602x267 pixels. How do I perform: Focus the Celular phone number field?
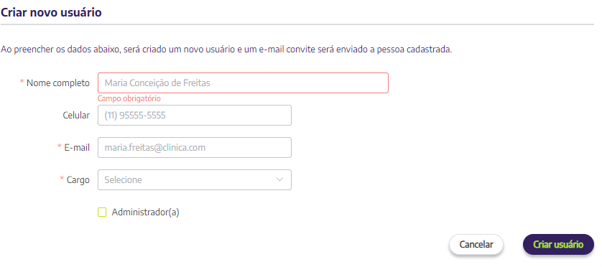[x=195, y=115]
